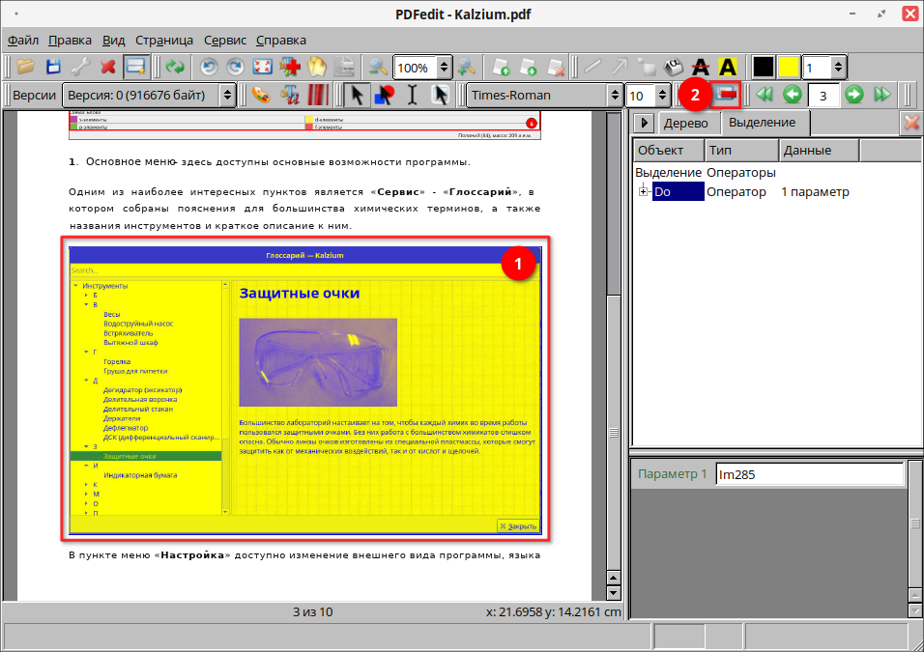This screenshot has height=652, width=924.
Task: Go to next page with green arrow
Action: coord(853,95)
